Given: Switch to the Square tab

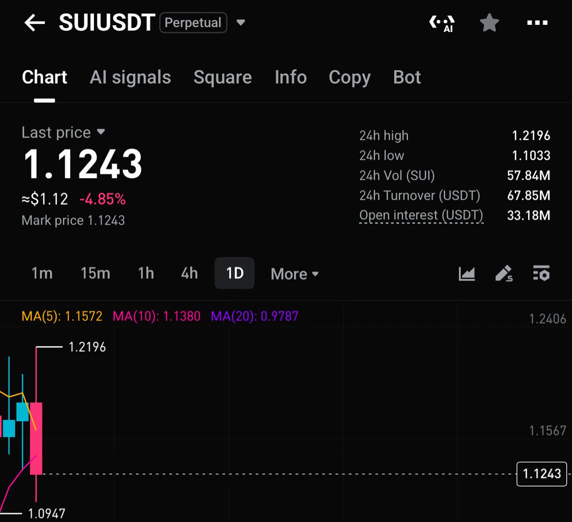Looking at the screenshot, I should (x=223, y=77).
